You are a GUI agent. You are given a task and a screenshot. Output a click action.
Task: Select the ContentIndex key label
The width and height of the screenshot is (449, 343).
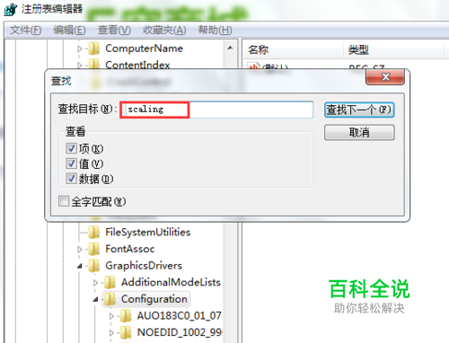coord(137,65)
